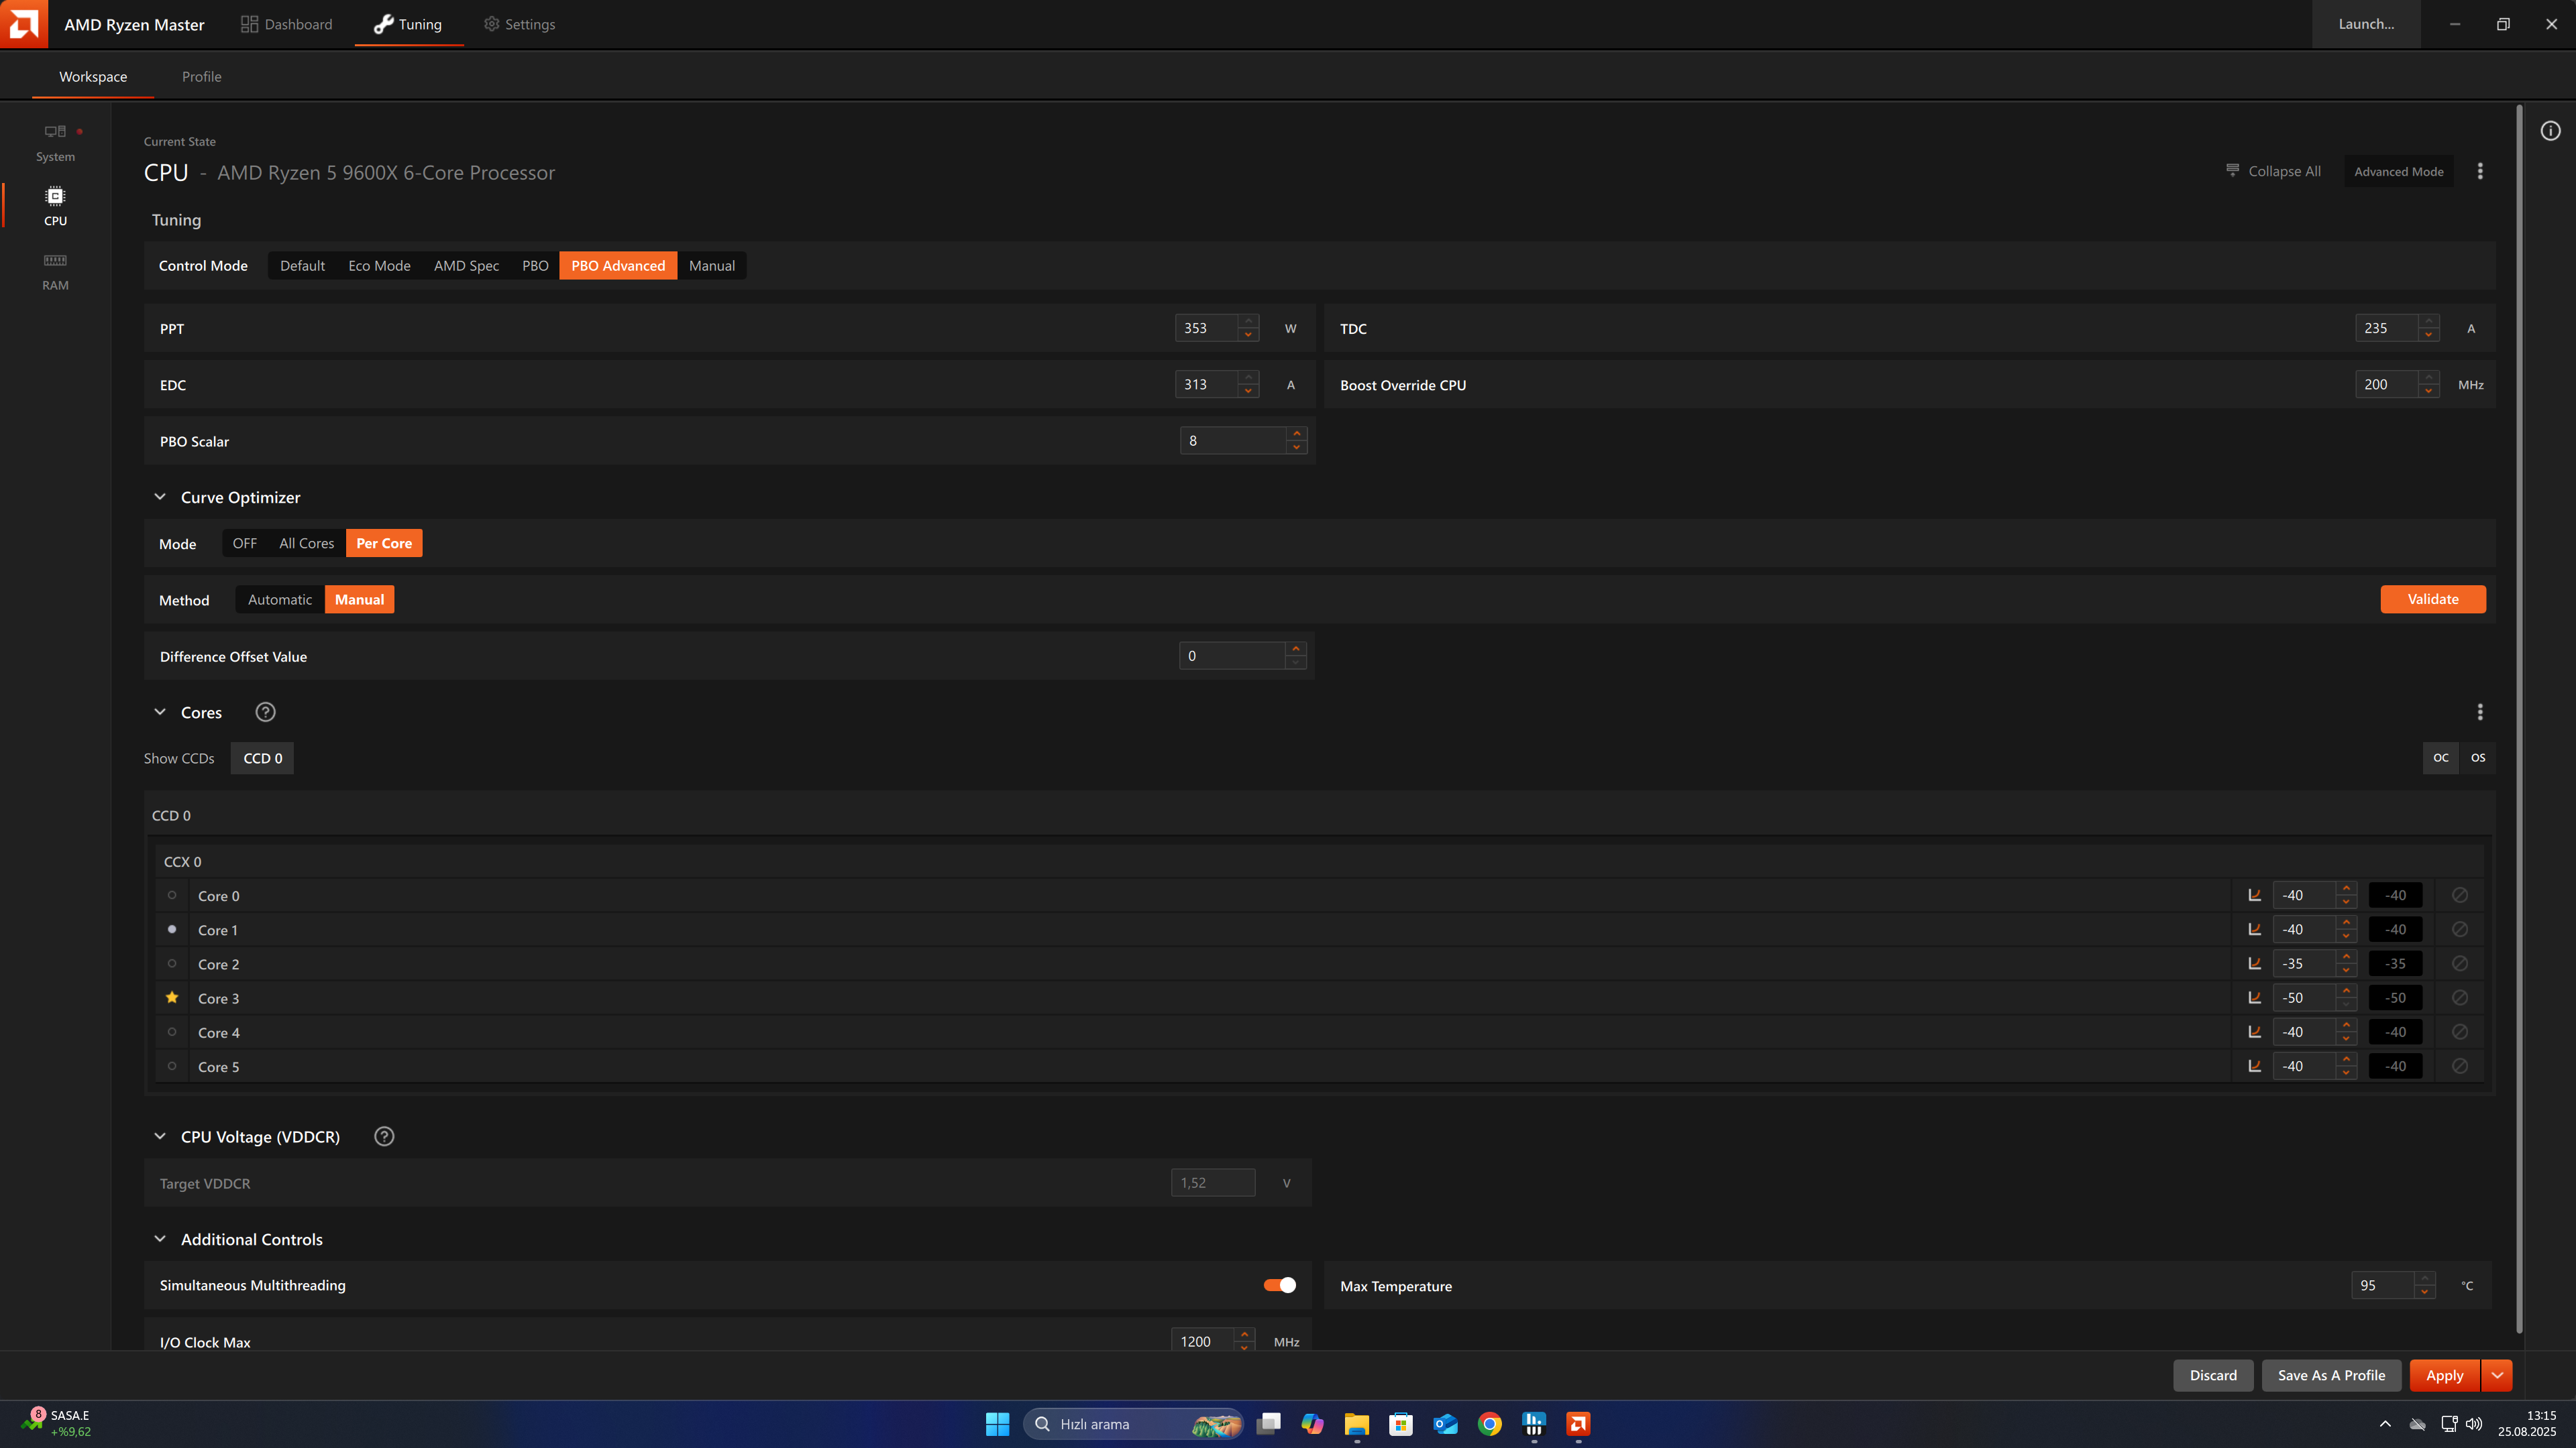Click Core 0 disable circle-slash icon
The image size is (2576, 1448).
point(2460,896)
